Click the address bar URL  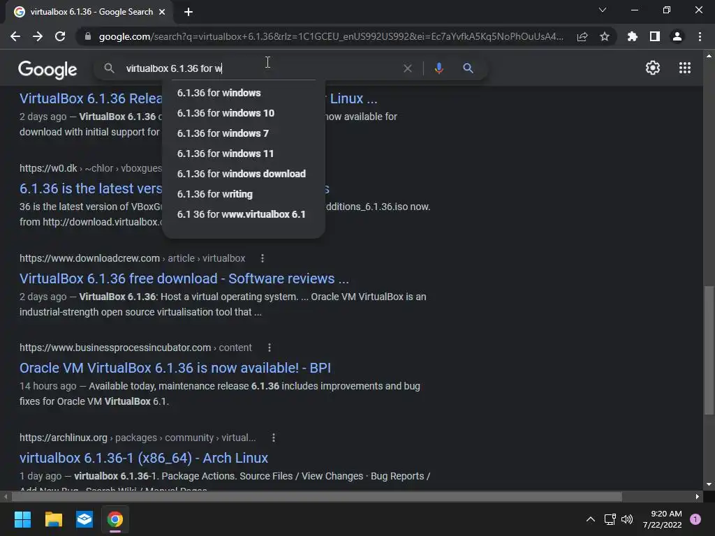click(330, 36)
